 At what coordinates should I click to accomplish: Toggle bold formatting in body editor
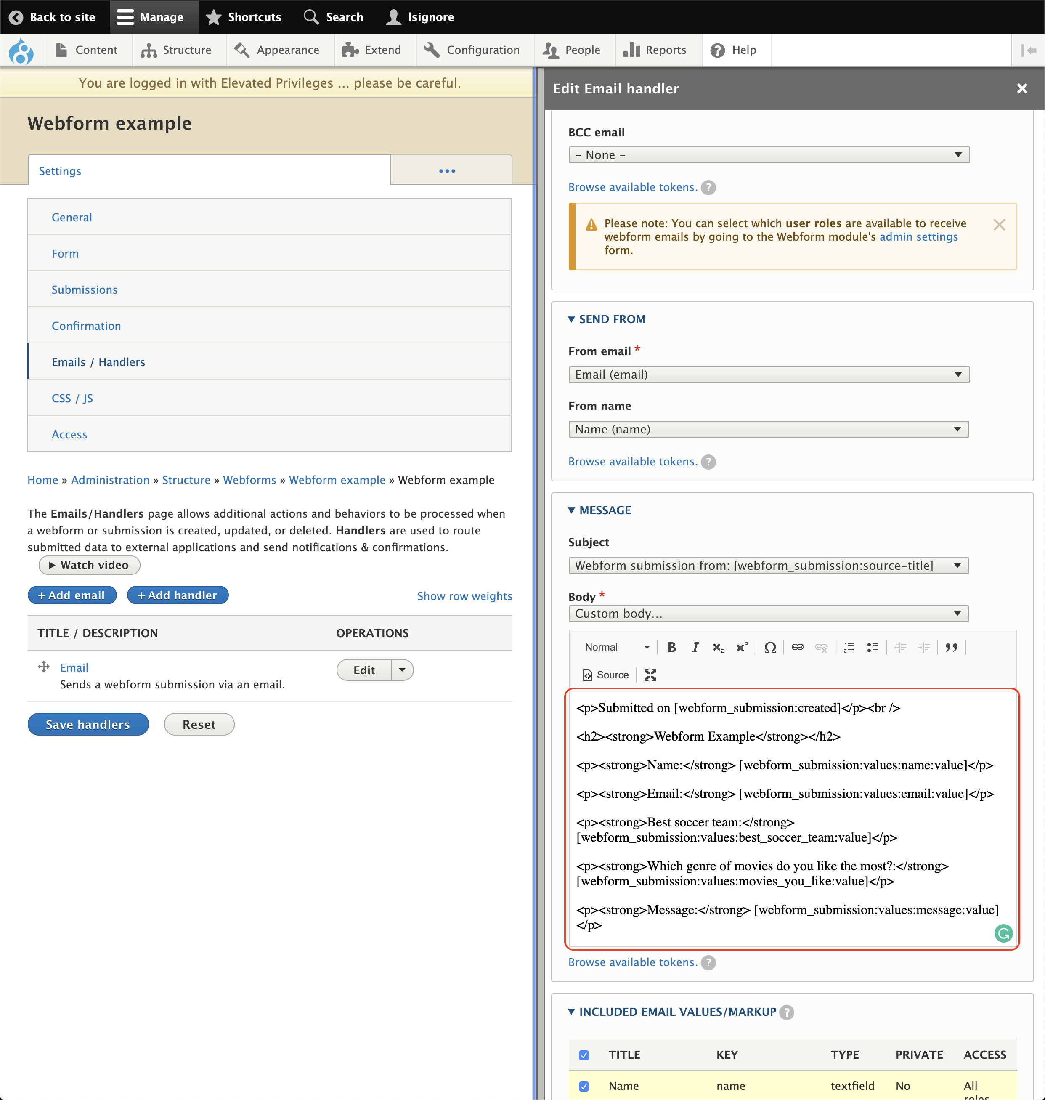tap(672, 647)
